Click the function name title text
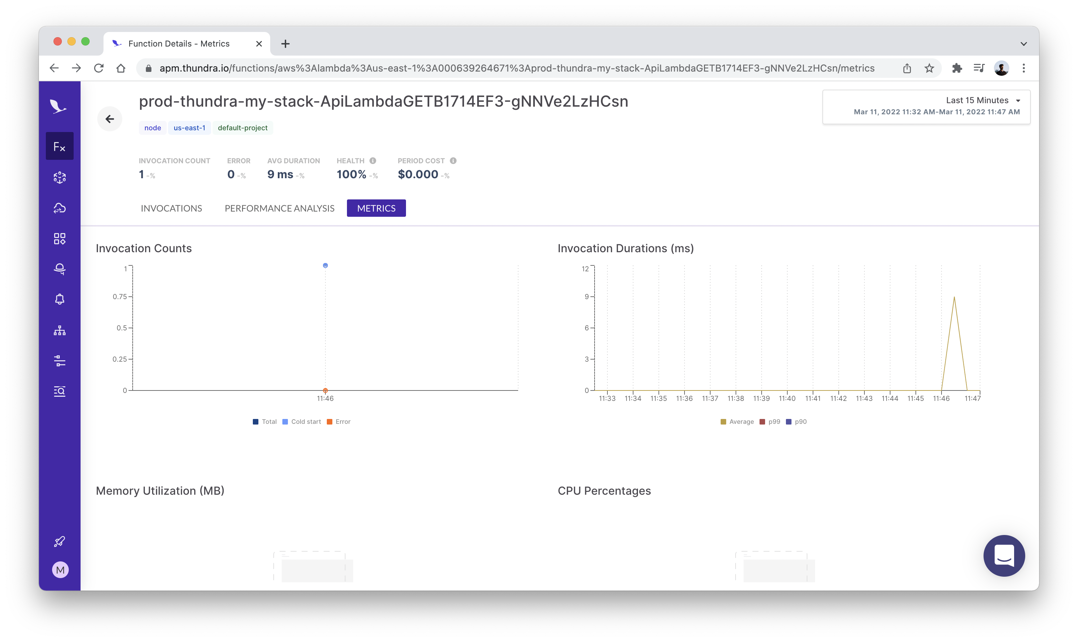The image size is (1078, 642). tap(383, 101)
